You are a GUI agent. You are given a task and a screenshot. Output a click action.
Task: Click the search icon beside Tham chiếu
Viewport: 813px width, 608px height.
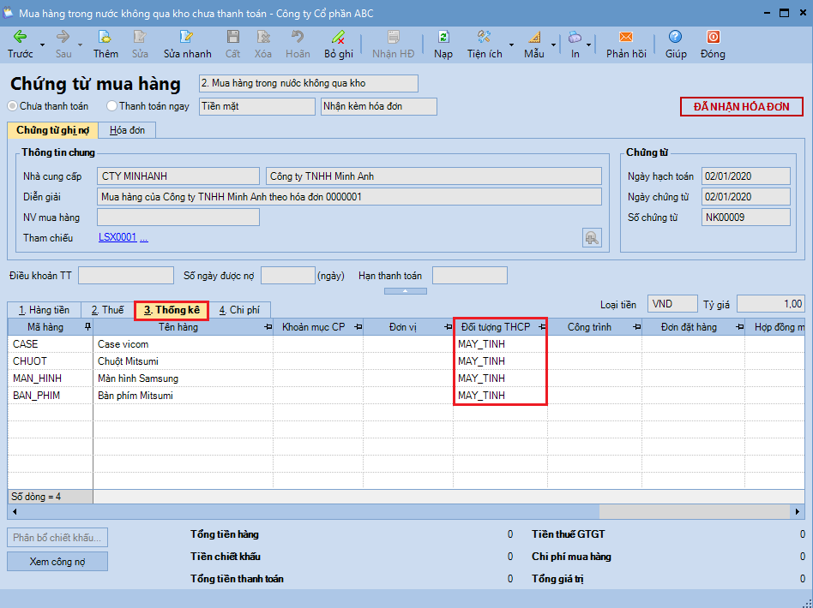592,238
